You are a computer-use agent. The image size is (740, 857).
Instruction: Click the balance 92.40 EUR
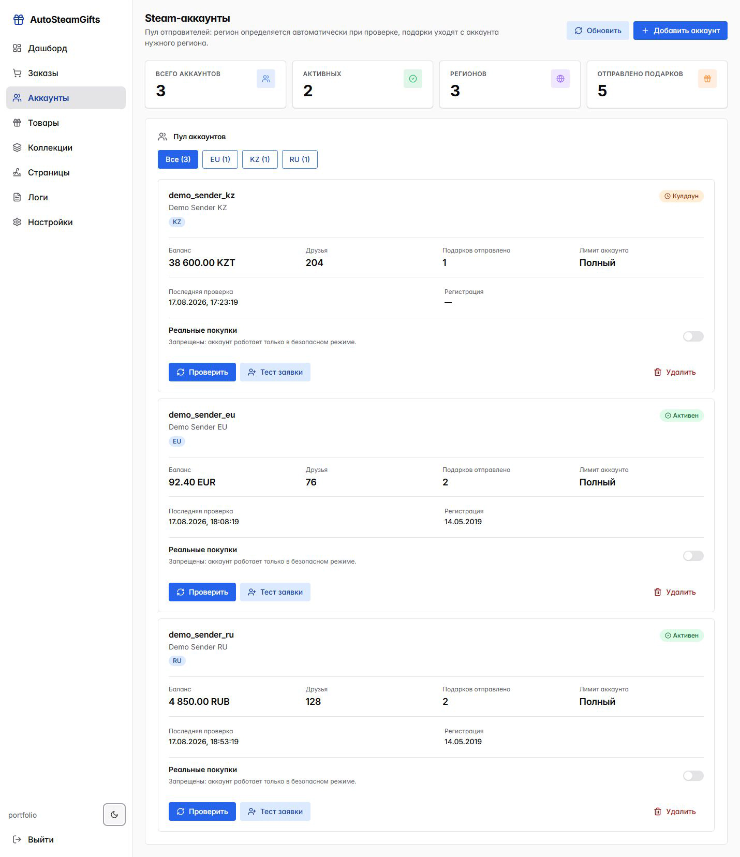[192, 482]
